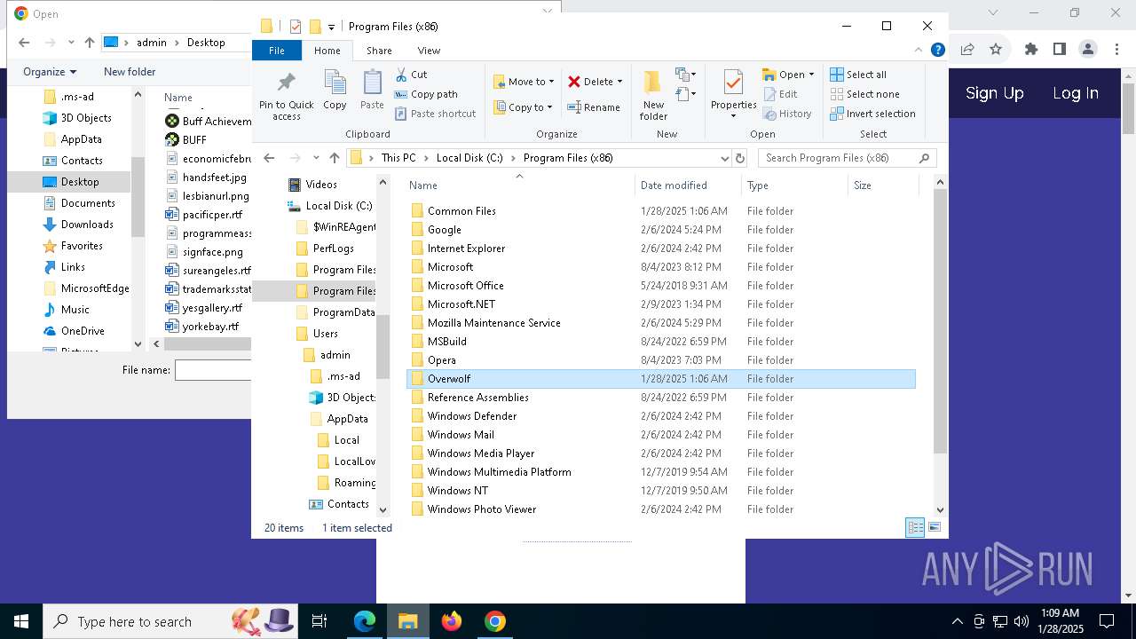Open Firefox from the taskbar
Viewport: 1136px width, 639px height.
pos(452,621)
